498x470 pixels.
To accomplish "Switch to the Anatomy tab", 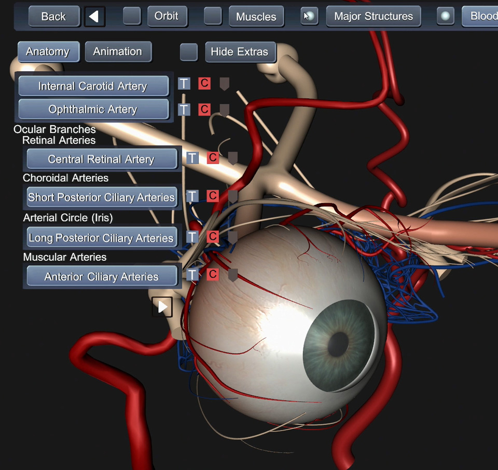I will tap(48, 52).
